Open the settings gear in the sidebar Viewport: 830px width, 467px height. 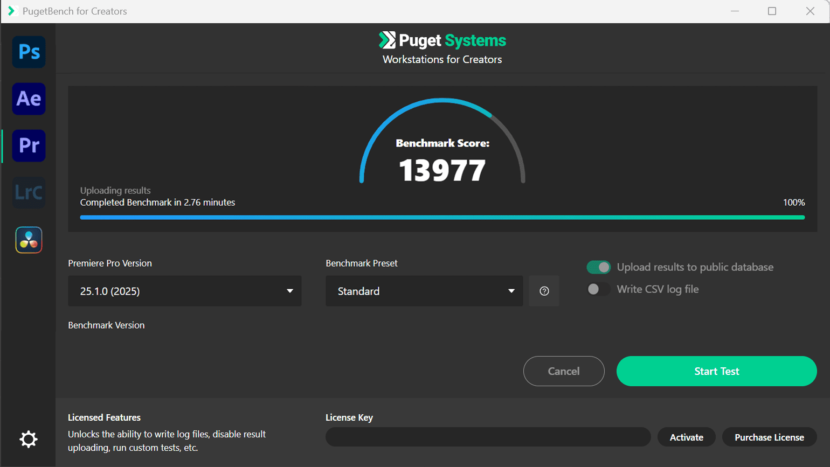[x=29, y=439]
